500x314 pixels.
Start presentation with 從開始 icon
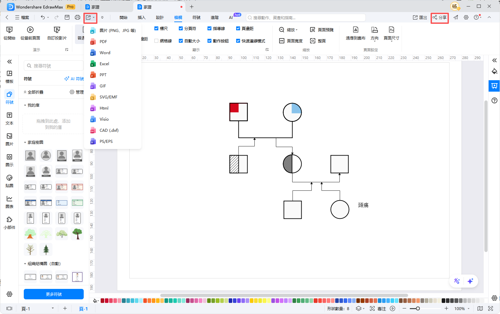point(9,30)
